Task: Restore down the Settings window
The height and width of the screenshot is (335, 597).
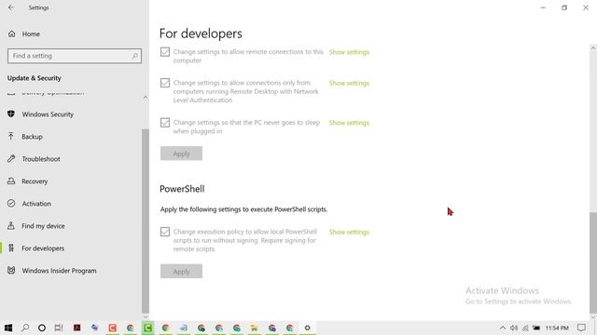Action: point(564,7)
